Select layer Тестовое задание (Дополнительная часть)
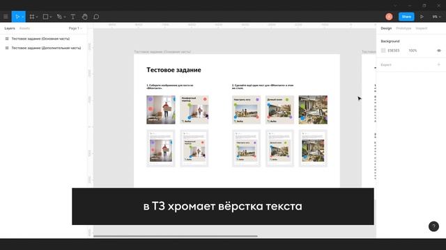This screenshot has width=446, height=250. tap(46, 48)
